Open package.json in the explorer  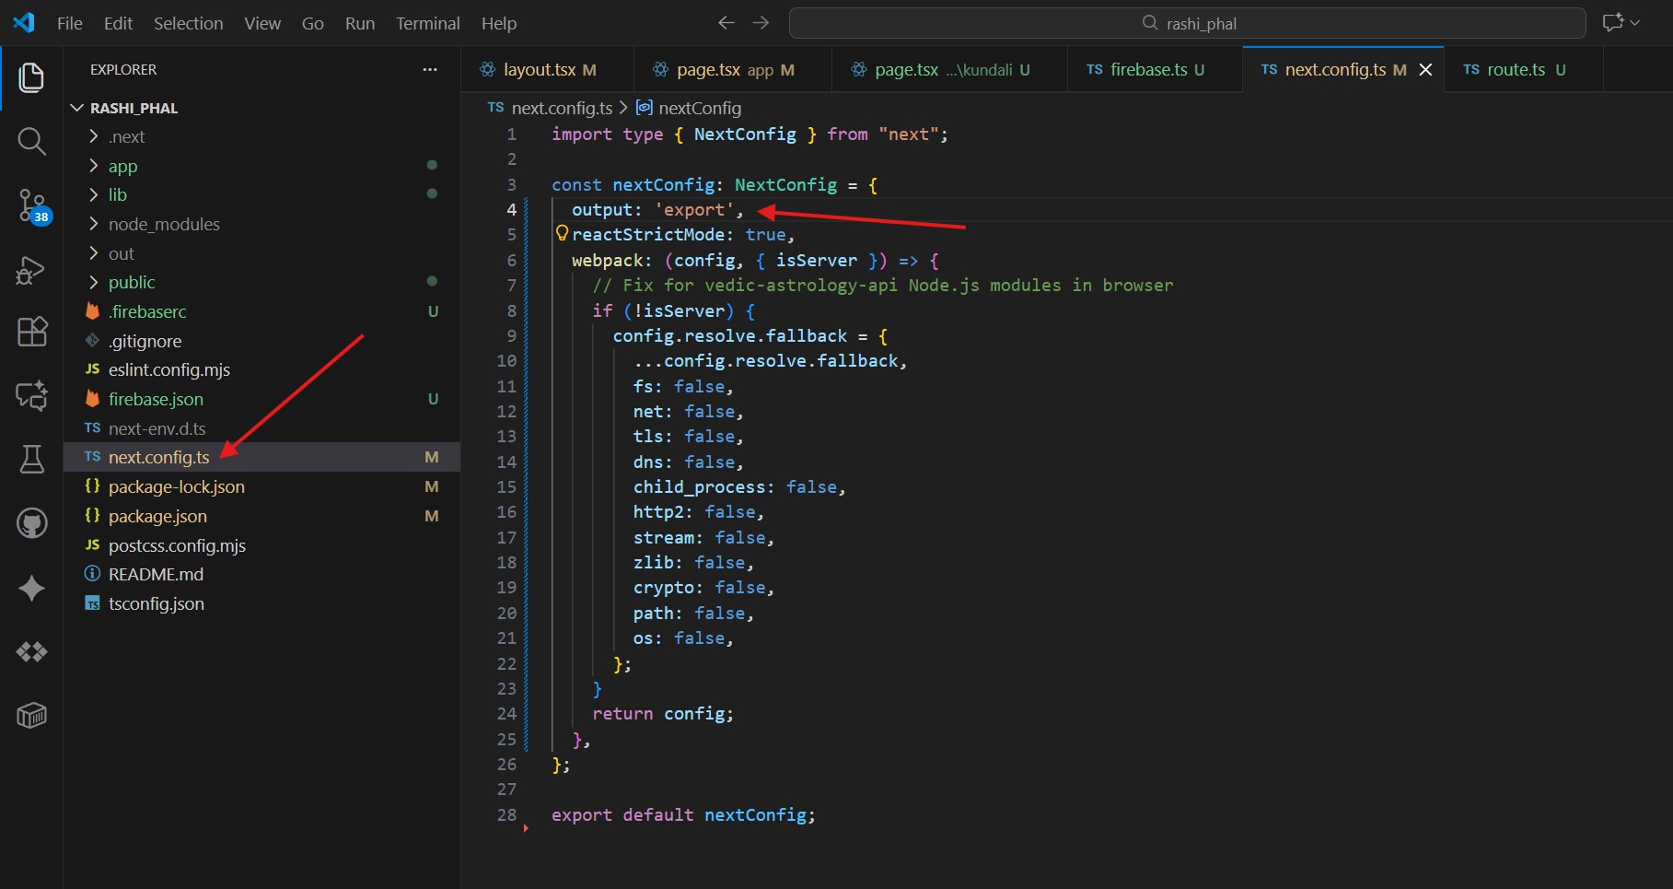click(157, 516)
